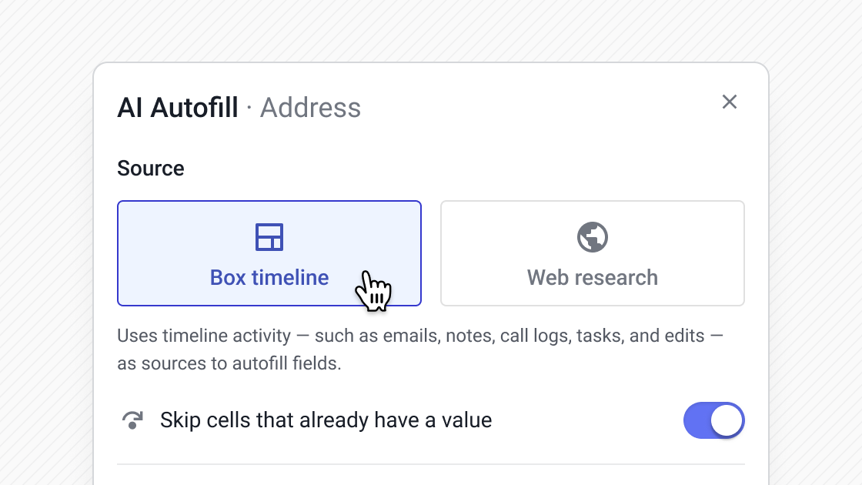This screenshot has height=485, width=862.
Task: Disable Skip cells that already have a value
Action: pyautogui.click(x=714, y=420)
